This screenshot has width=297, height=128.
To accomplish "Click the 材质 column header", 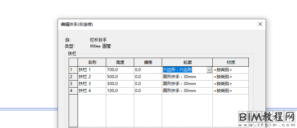I will tap(231, 62).
